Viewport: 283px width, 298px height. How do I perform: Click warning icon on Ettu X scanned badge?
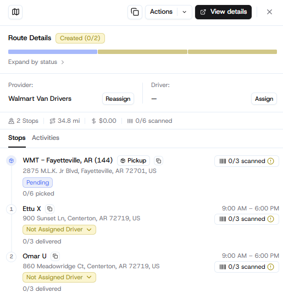click(x=270, y=219)
